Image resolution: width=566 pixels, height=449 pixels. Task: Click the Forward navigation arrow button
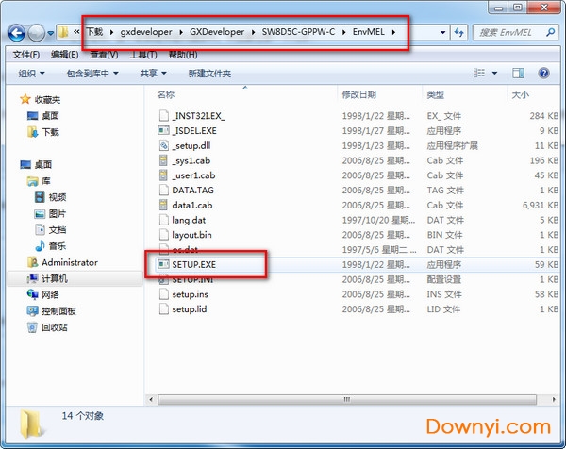point(37,33)
